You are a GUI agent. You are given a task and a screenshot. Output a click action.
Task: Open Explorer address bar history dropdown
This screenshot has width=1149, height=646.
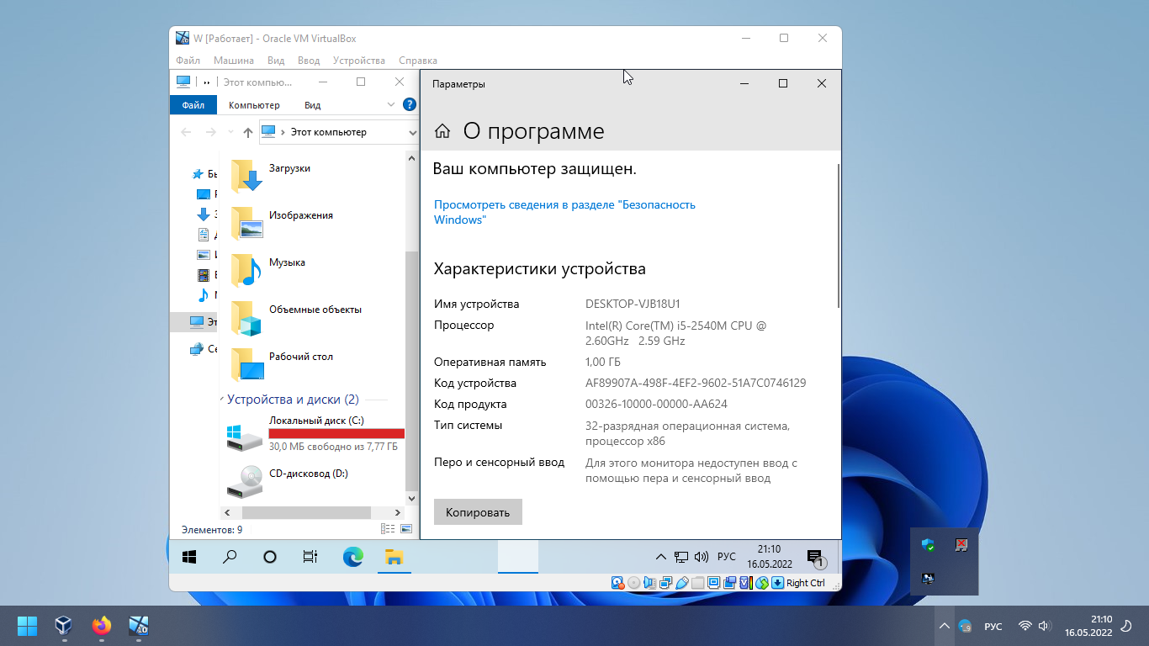412,132
